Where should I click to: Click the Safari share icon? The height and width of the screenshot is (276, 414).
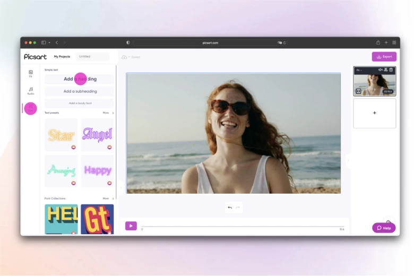[378, 42]
